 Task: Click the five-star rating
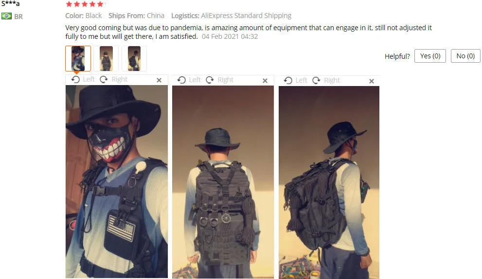(x=85, y=4)
